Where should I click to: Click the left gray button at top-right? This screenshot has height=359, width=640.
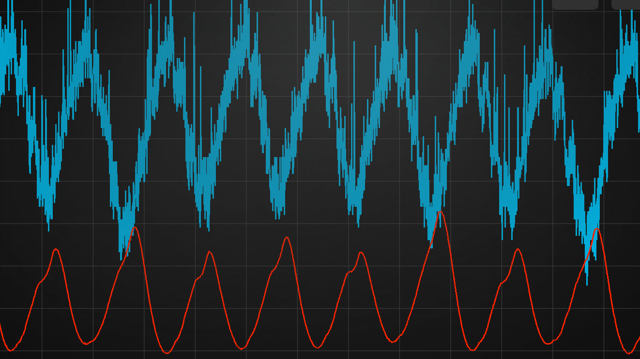coord(575,4)
